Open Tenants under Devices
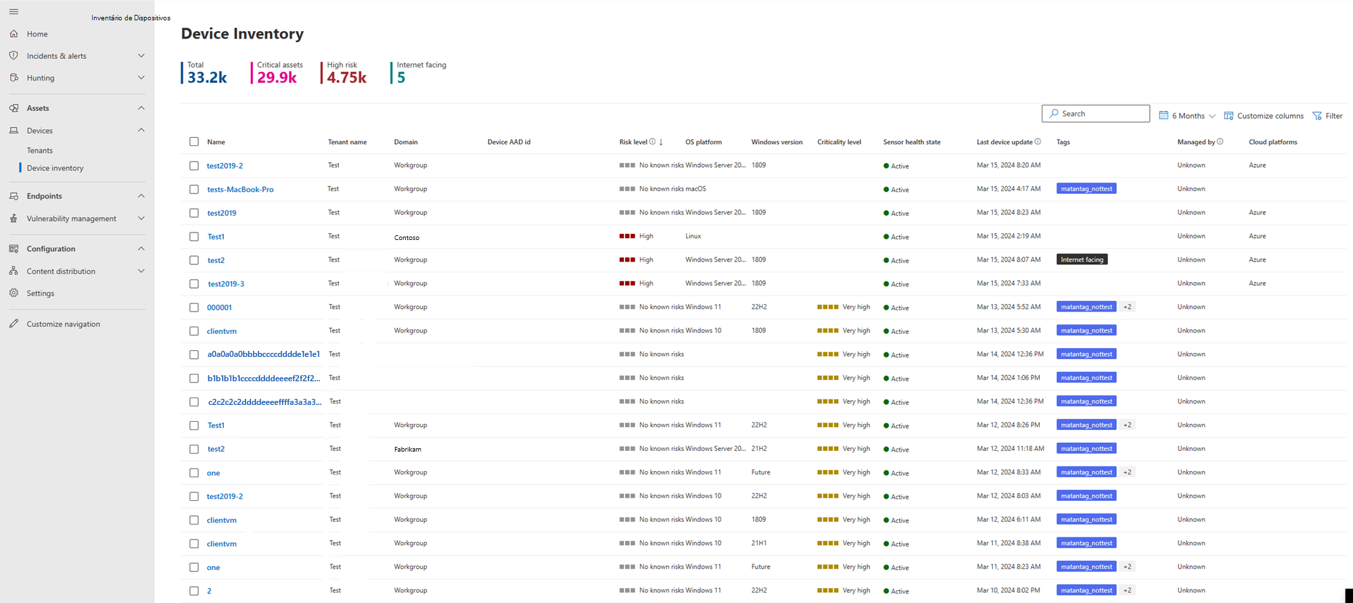The height and width of the screenshot is (603, 1353). (x=40, y=151)
